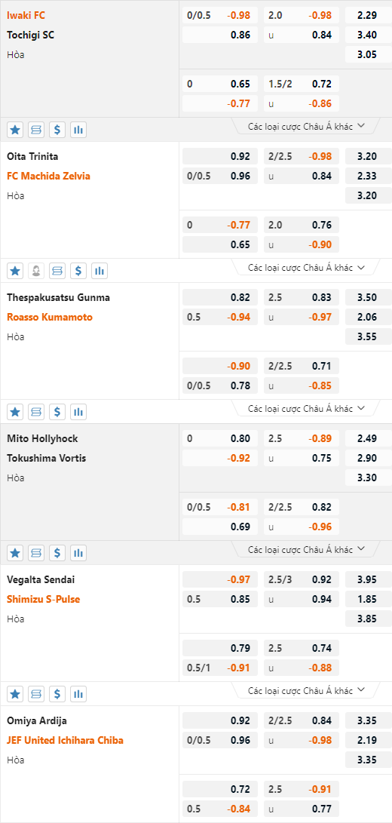Click scoreboard icon under Vegalta Sendai match

pos(36,694)
